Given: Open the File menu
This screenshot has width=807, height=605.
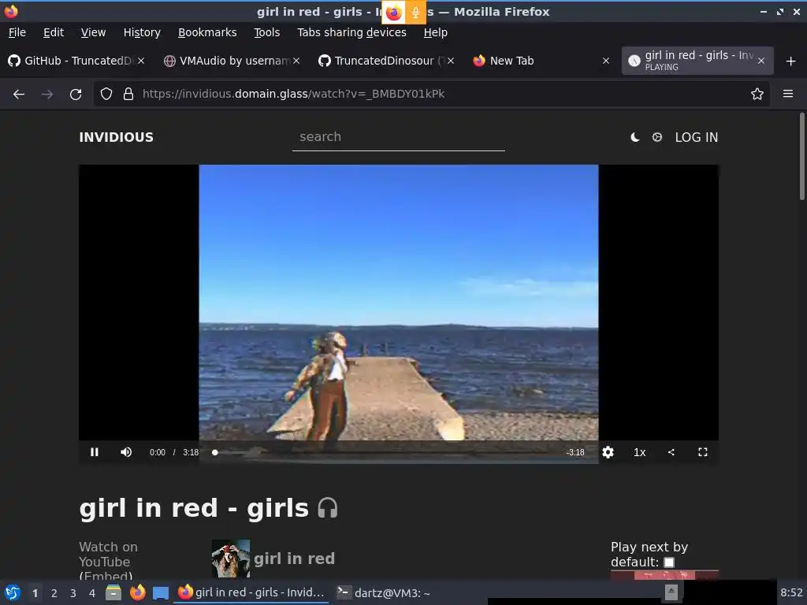Looking at the screenshot, I should (17, 32).
